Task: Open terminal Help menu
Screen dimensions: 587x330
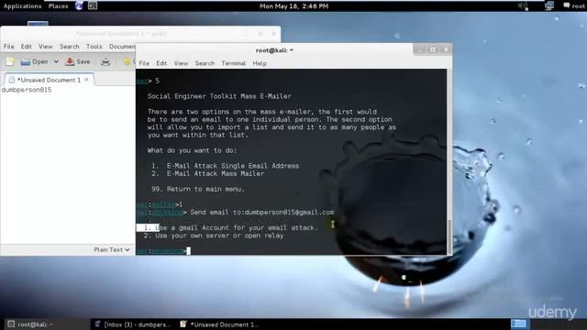Action: click(x=260, y=63)
